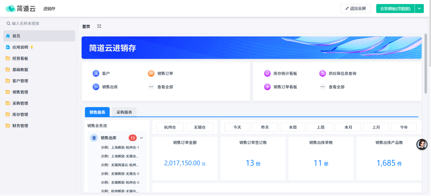Select the 上月 time filter
The image size is (431, 196).
click(x=376, y=127)
